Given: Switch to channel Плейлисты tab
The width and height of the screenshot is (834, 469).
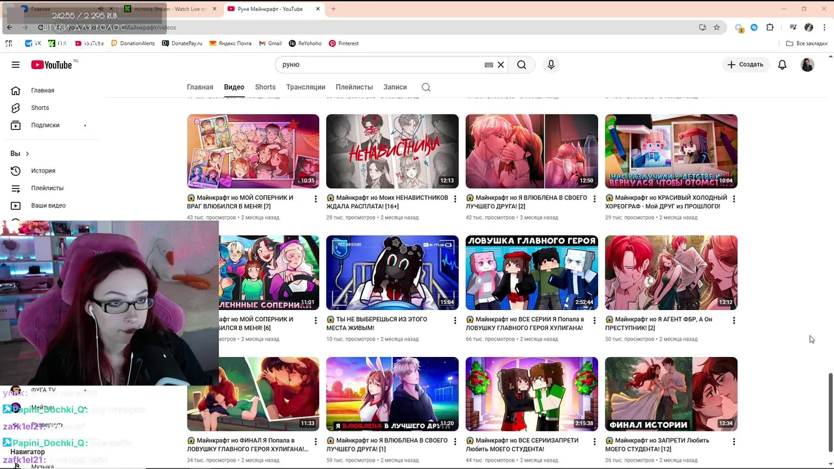Looking at the screenshot, I should (x=354, y=87).
